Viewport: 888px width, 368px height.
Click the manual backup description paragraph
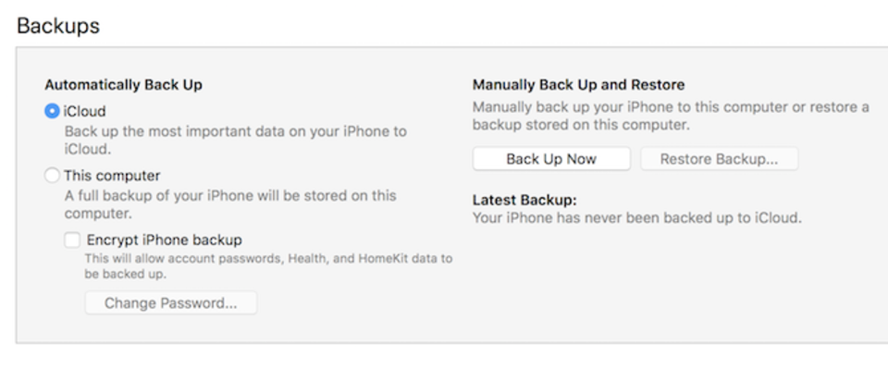(x=672, y=116)
